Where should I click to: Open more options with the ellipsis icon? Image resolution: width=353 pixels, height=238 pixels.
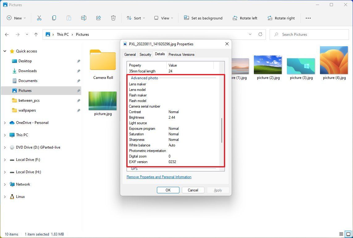(308, 18)
